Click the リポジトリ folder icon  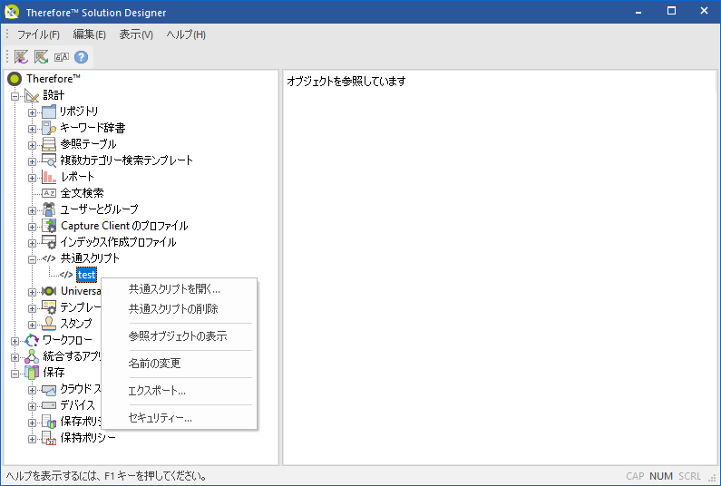coord(49,112)
